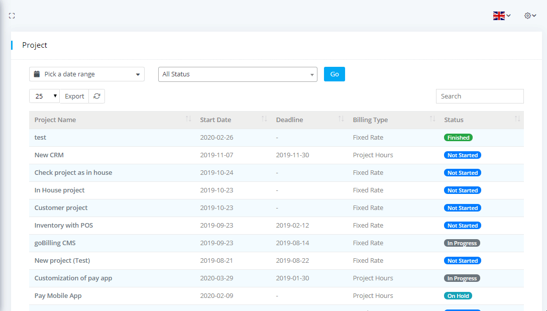Open the goBilling CMS project
Viewport: 547px width, 311px height.
pos(55,243)
